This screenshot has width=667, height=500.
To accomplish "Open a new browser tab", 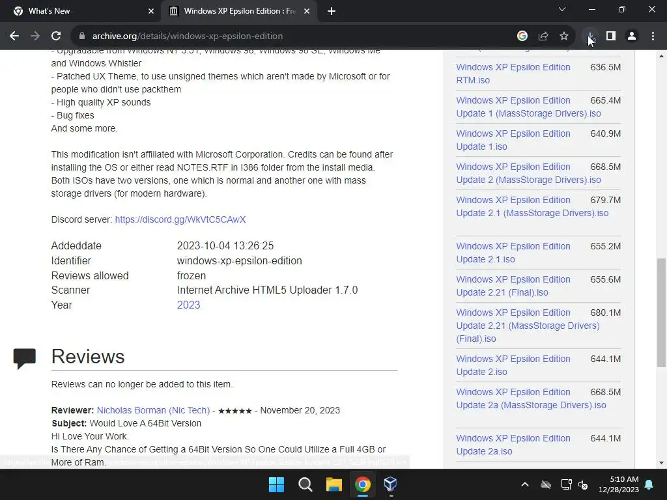I will point(332,11).
